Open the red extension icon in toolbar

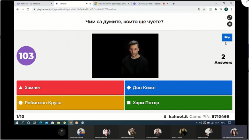pyautogui.click(x=210, y=9)
